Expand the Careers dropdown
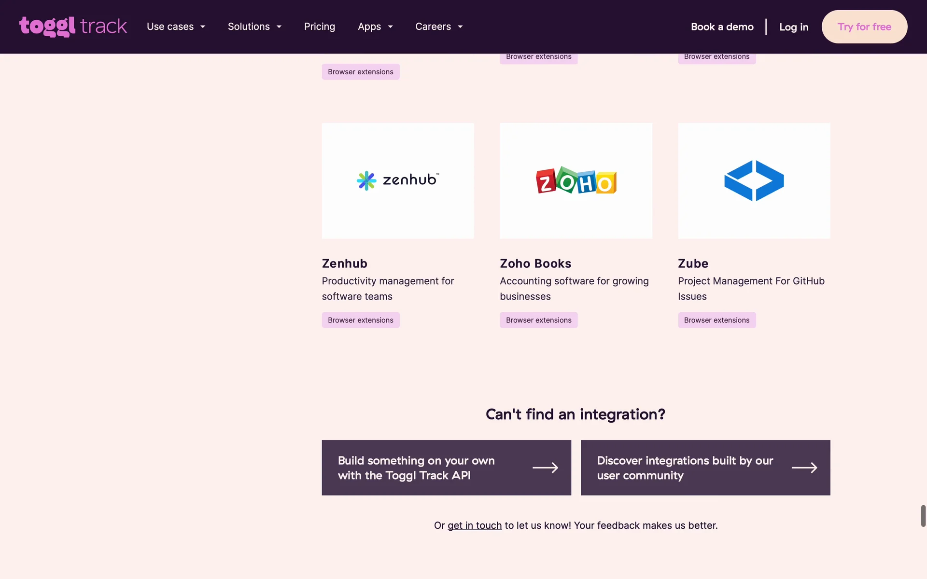 439,27
